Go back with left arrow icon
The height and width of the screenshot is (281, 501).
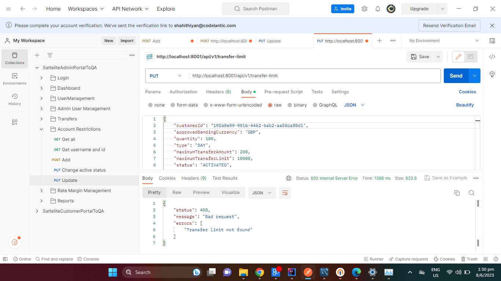23,9
